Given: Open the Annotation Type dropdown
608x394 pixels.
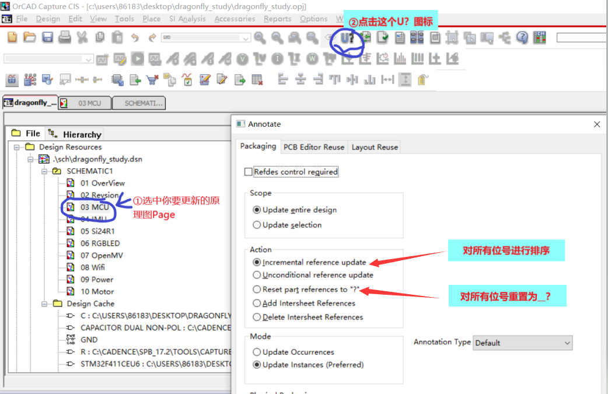Looking at the screenshot, I should pyautogui.click(x=522, y=343).
